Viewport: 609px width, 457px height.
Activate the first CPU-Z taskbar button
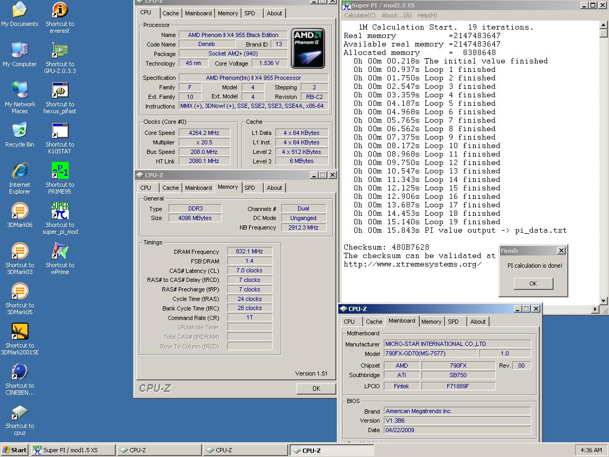point(160,450)
